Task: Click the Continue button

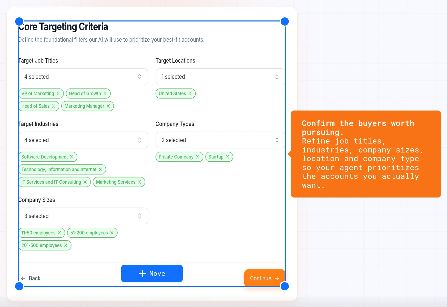Action: (x=265, y=278)
